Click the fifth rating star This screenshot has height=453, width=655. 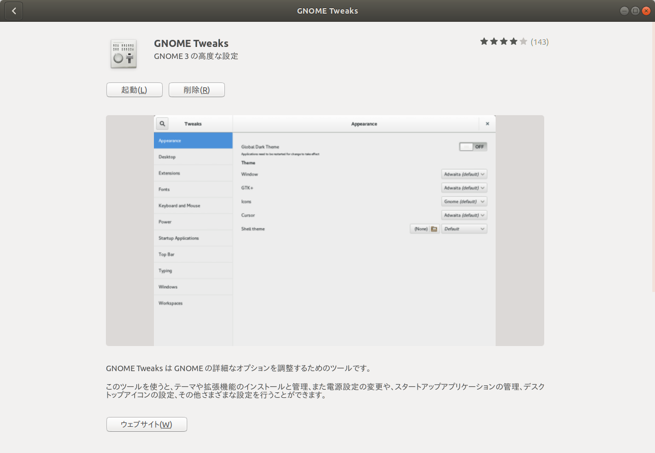(x=523, y=41)
